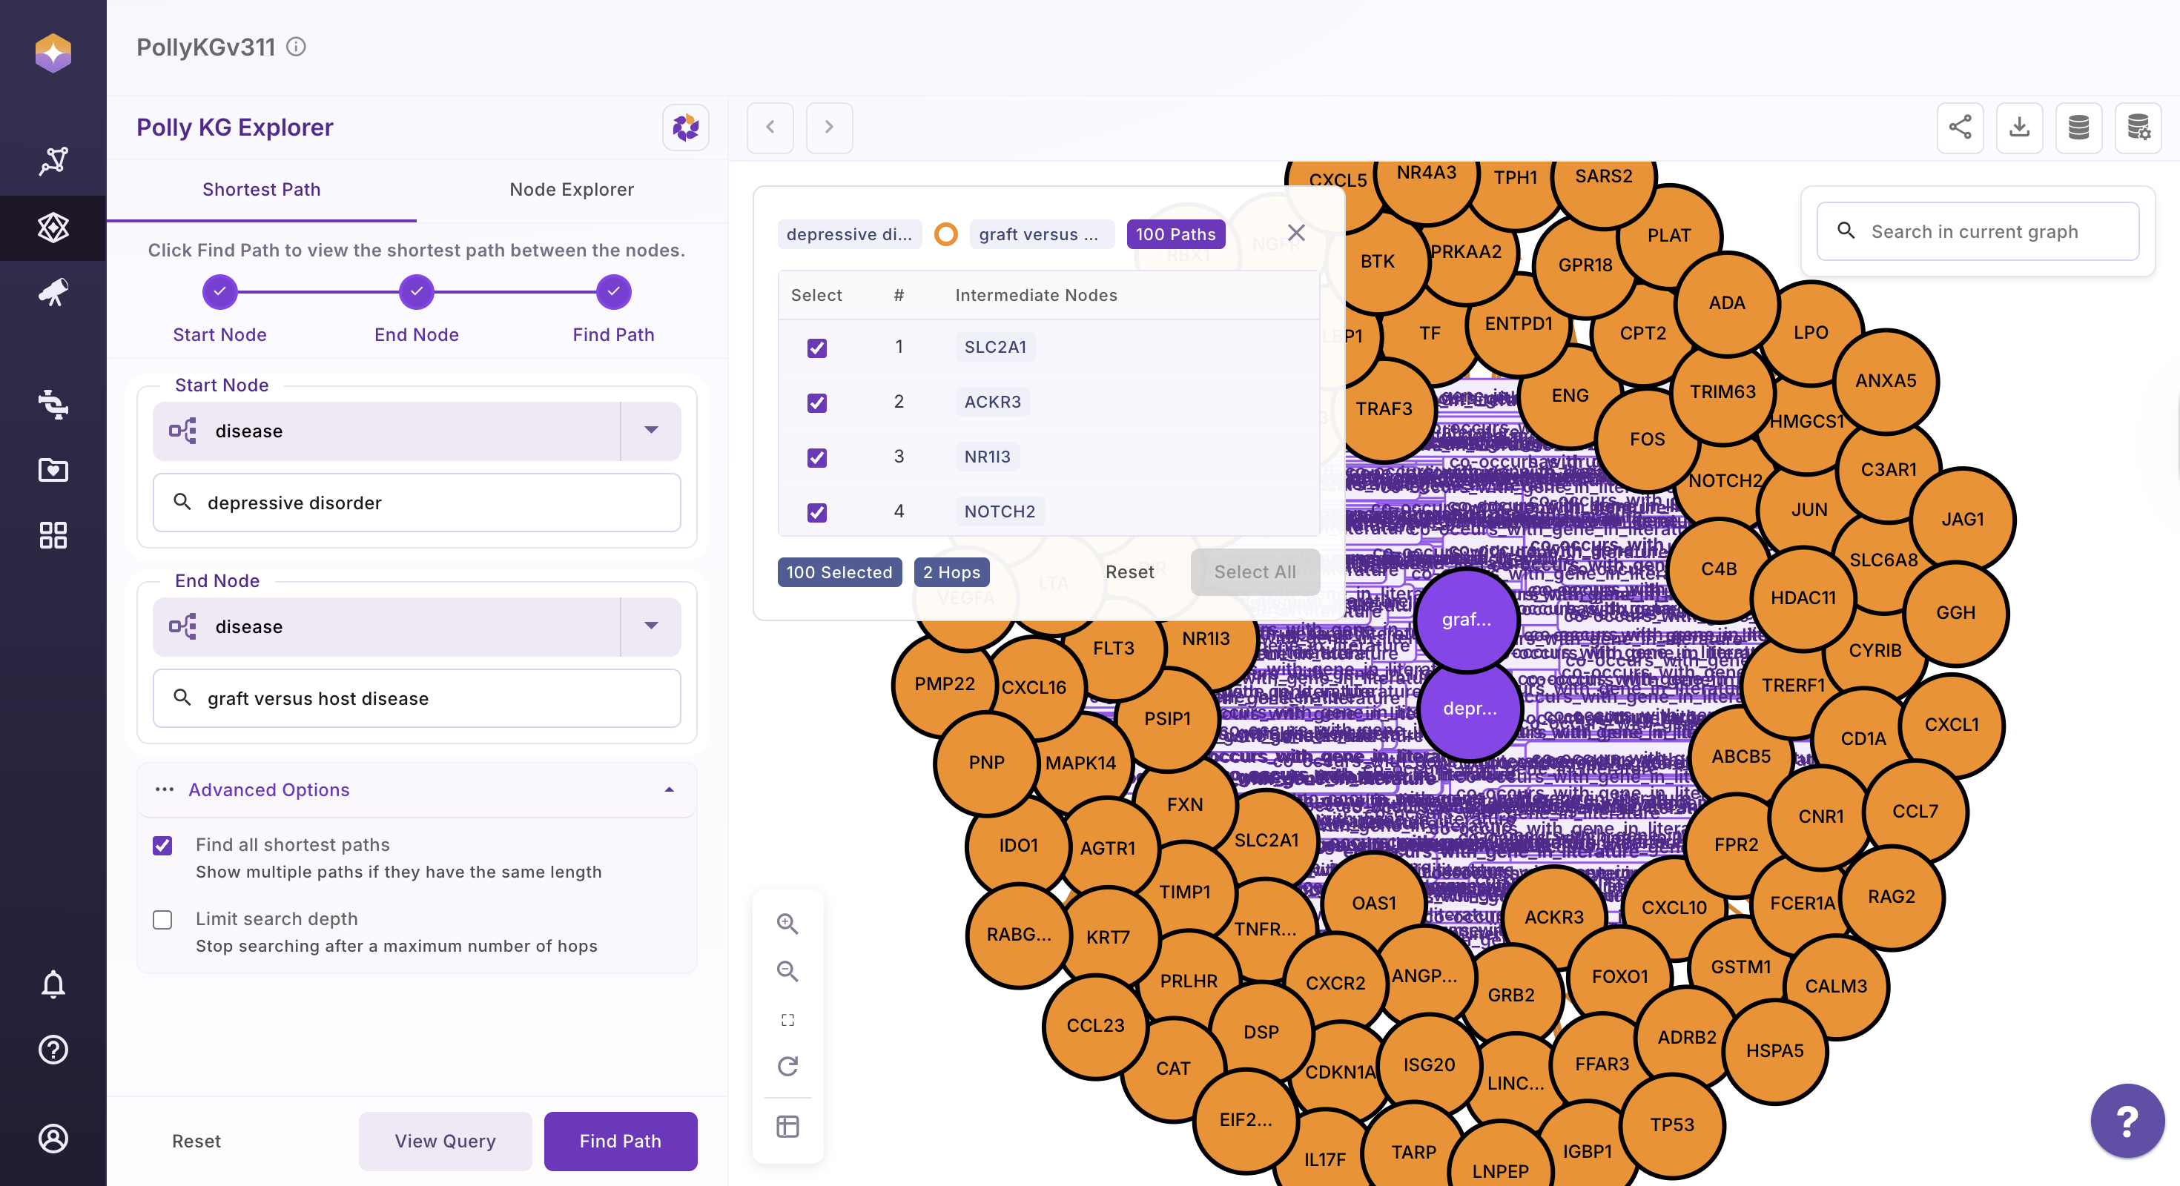The image size is (2180, 1186).
Task: Disable Find all shortest paths
Action: pyautogui.click(x=162, y=845)
